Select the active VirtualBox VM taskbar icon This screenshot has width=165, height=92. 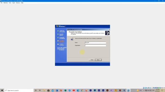pyautogui.click(x=128, y=90)
